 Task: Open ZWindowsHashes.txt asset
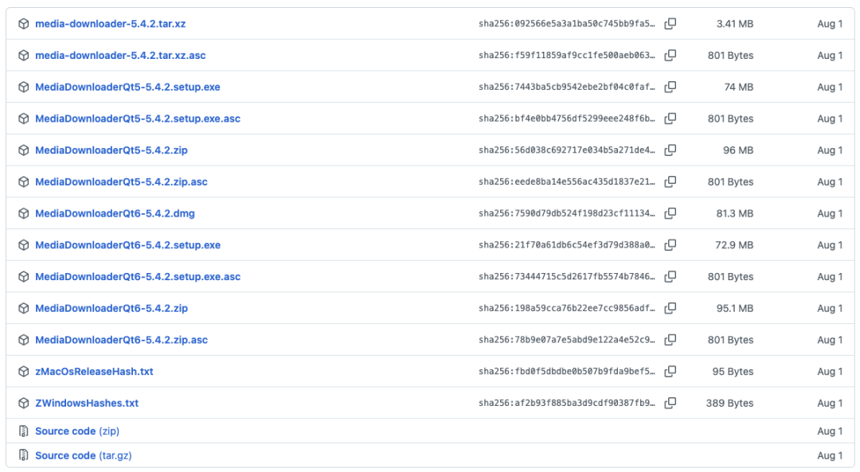(87, 403)
